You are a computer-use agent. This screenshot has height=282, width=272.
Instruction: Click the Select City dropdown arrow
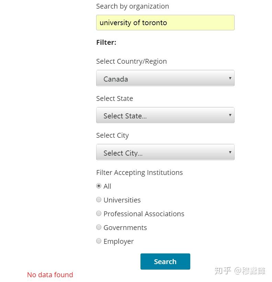[230, 152]
